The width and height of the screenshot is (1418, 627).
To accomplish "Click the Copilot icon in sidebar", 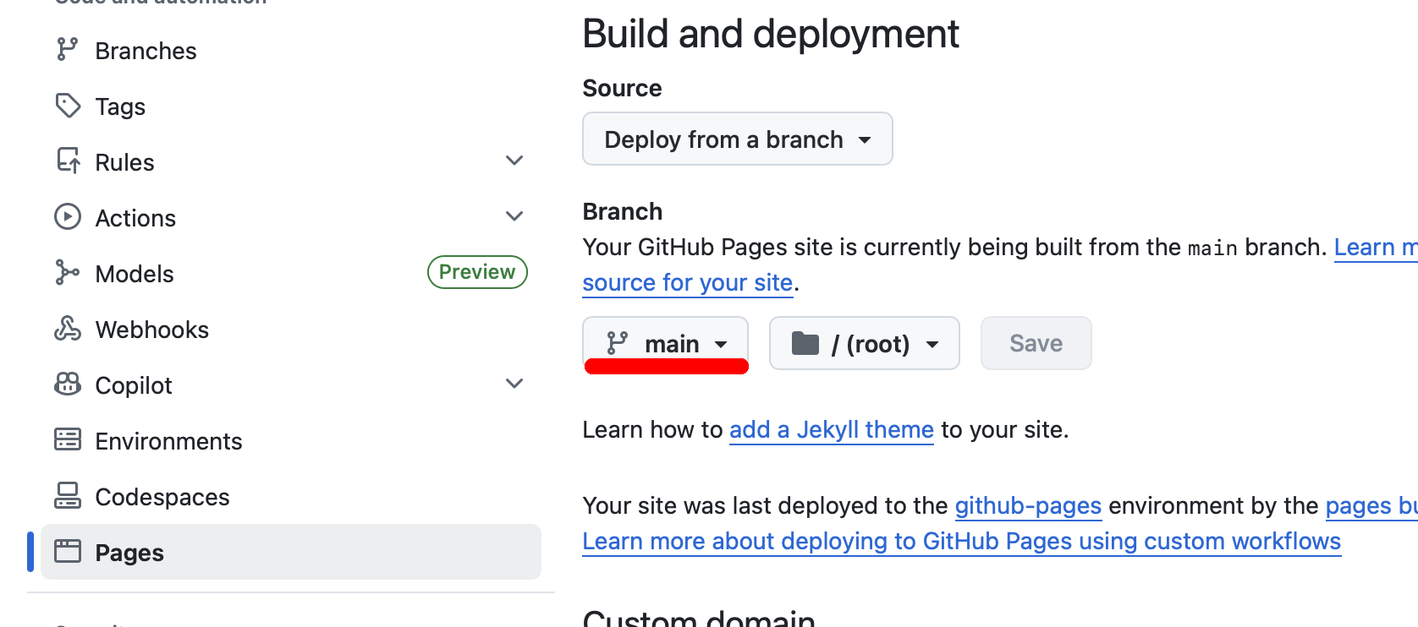I will point(68,384).
